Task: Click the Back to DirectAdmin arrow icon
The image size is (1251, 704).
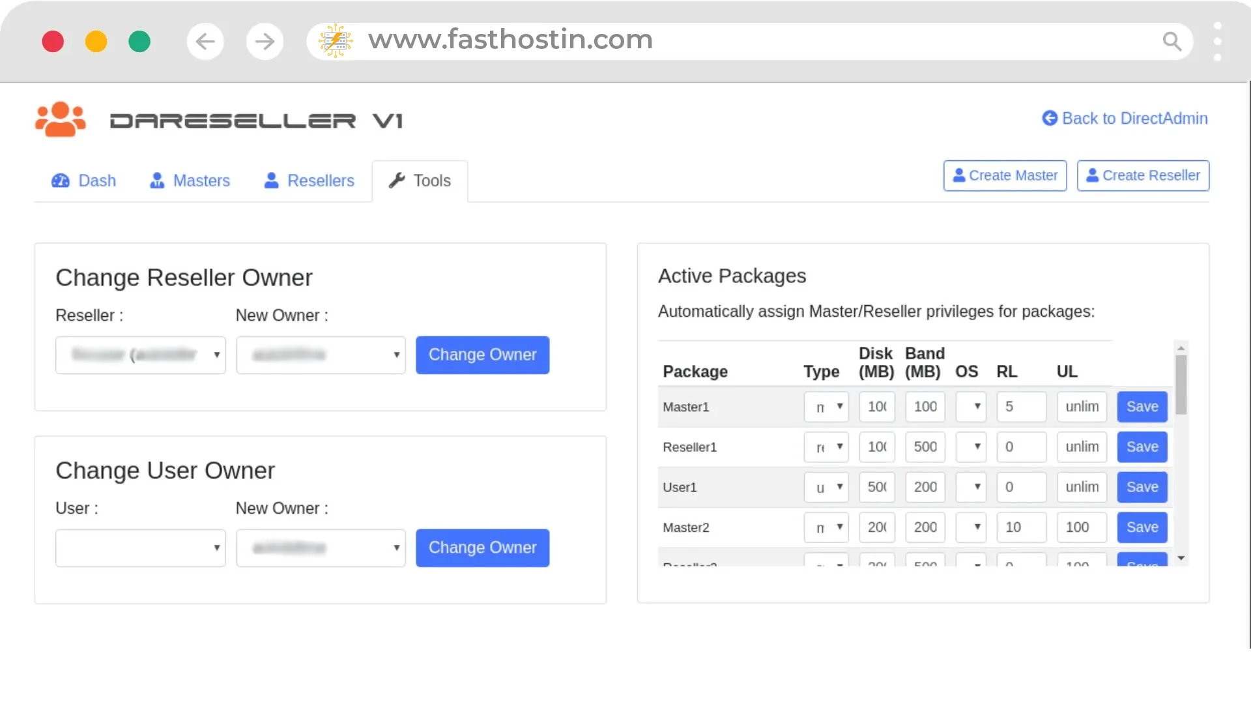Action: click(x=1049, y=118)
